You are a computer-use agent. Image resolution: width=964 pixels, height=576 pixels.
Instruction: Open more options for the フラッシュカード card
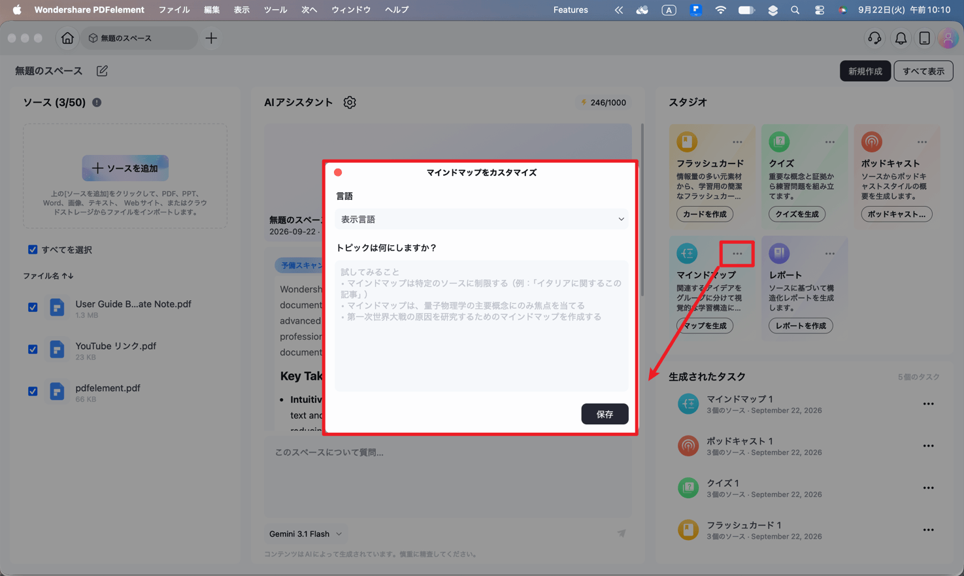737,142
